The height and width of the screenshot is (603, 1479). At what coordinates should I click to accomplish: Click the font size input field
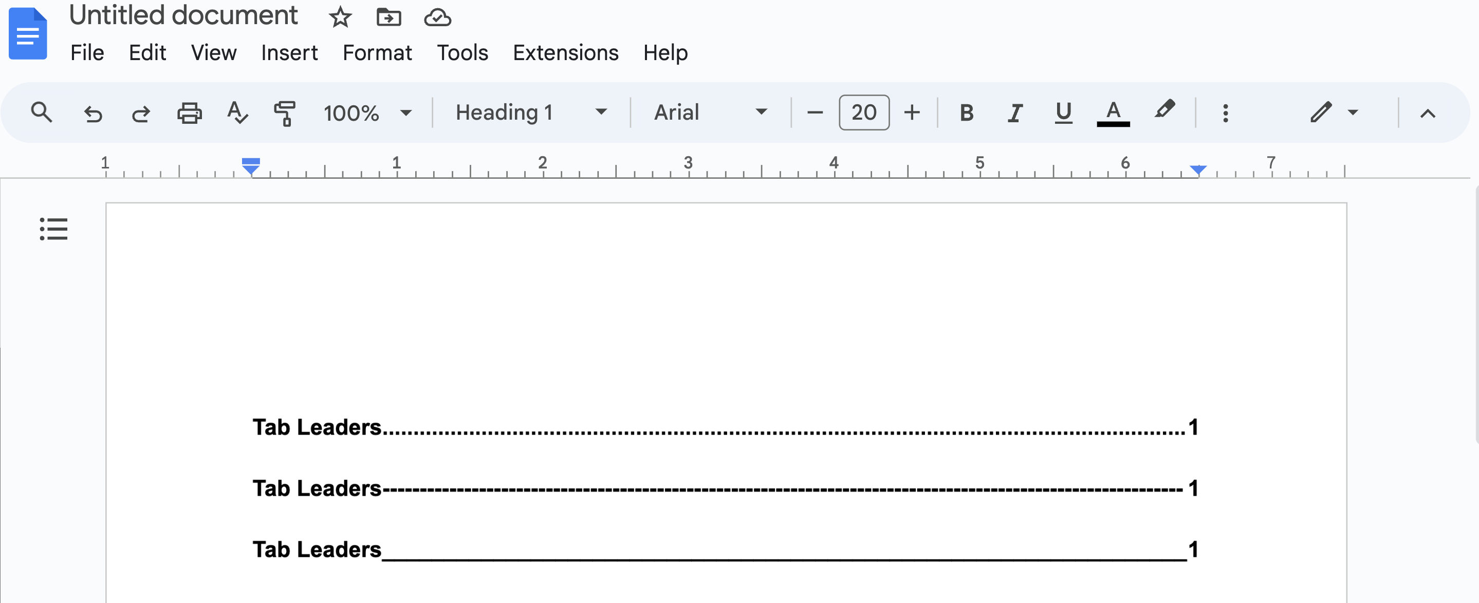[x=863, y=112]
